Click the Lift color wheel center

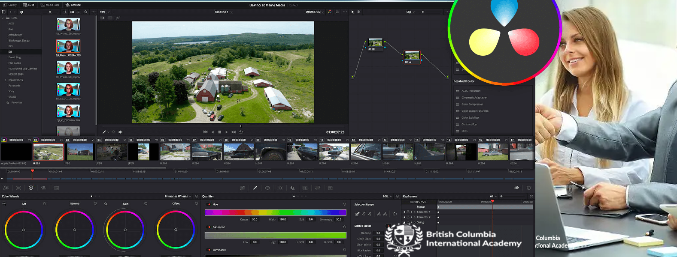[23, 230]
